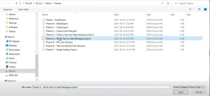Click the Open button
This screenshot has height=96, width=210.
(x=181, y=92)
